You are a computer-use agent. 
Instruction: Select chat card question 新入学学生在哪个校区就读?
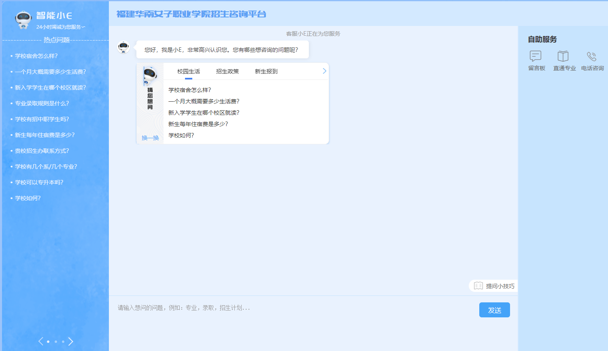click(204, 113)
